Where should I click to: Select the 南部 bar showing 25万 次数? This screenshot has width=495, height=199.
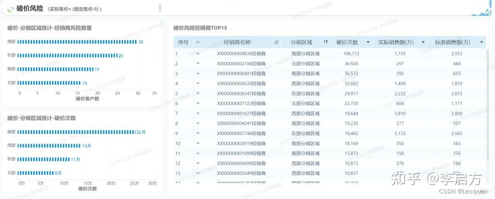(76, 132)
